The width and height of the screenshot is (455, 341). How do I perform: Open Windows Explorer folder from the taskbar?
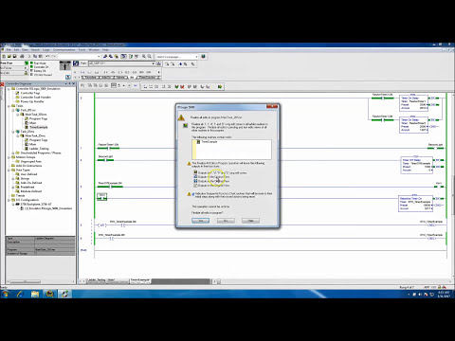point(35,294)
